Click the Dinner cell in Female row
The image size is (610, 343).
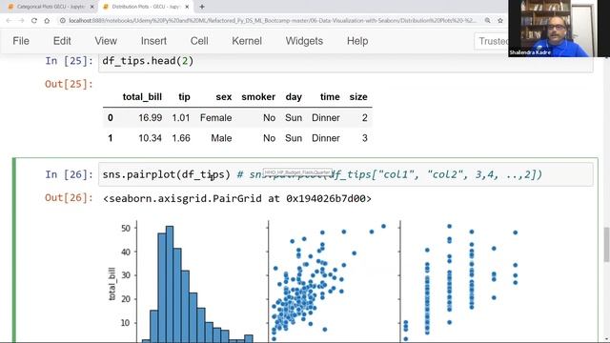326,118
